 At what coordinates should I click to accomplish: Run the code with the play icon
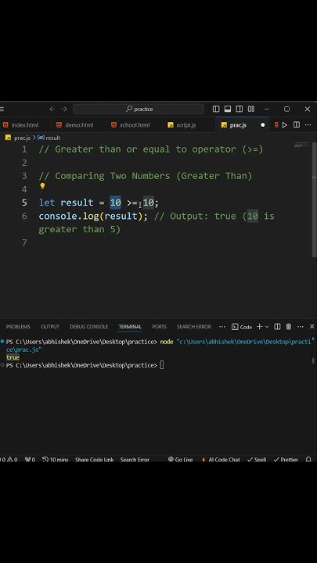coord(285,125)
